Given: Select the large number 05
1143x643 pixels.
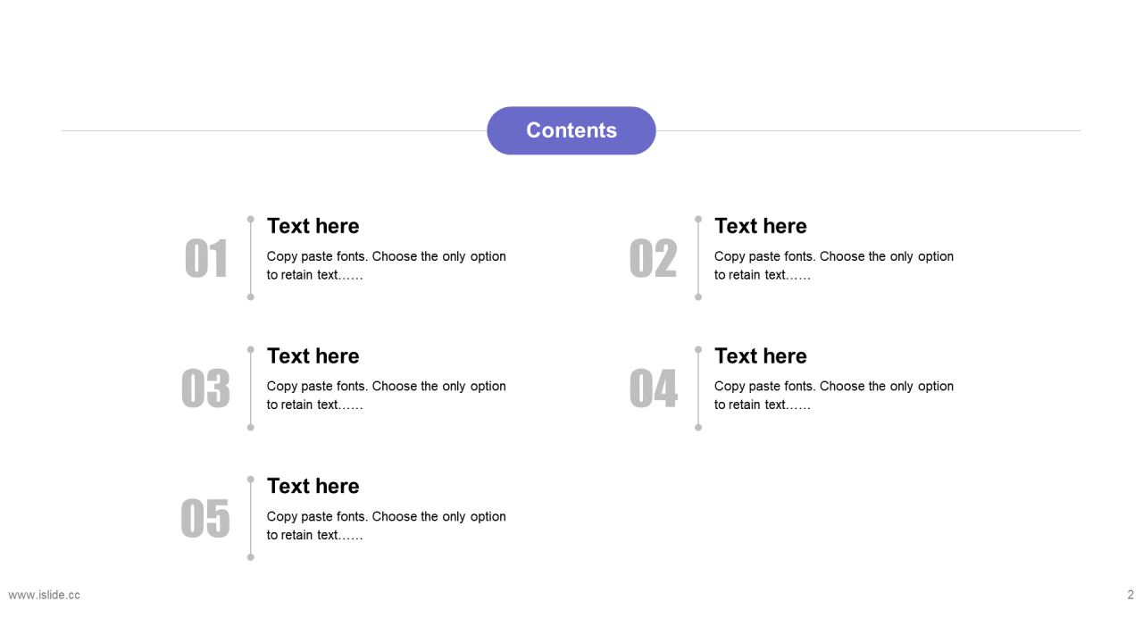Looking at the screenshot, I should pos(205,519).
